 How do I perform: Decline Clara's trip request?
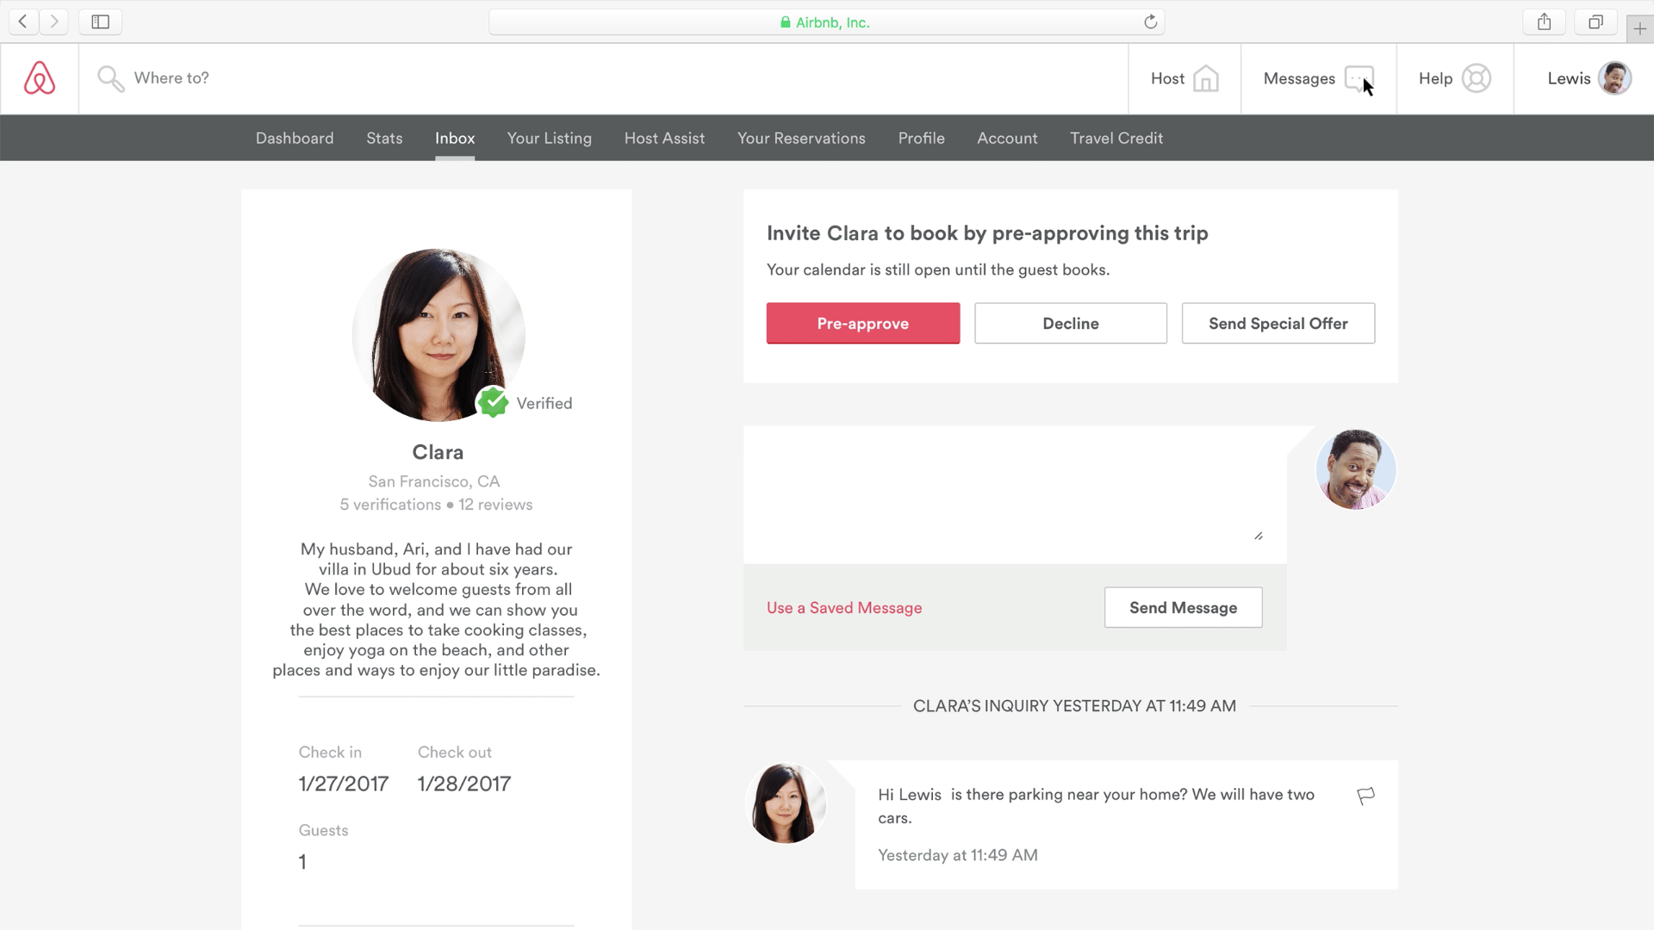[1070, 323]
